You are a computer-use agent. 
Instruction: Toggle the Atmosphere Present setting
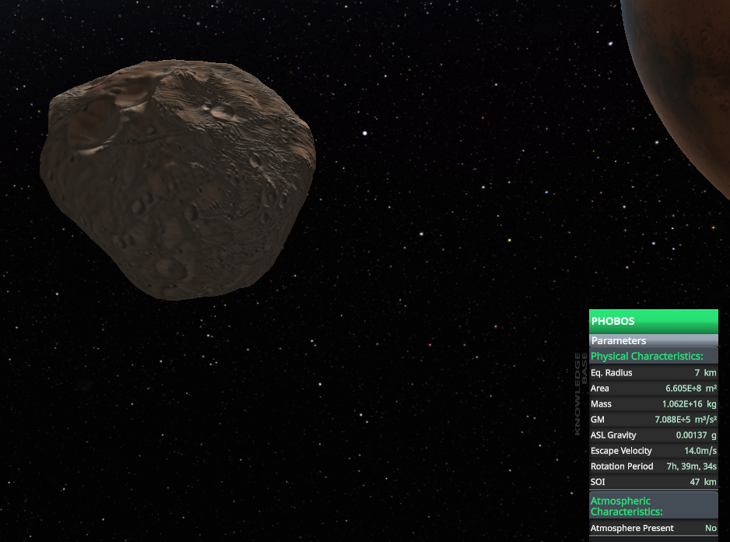(654, 528)
